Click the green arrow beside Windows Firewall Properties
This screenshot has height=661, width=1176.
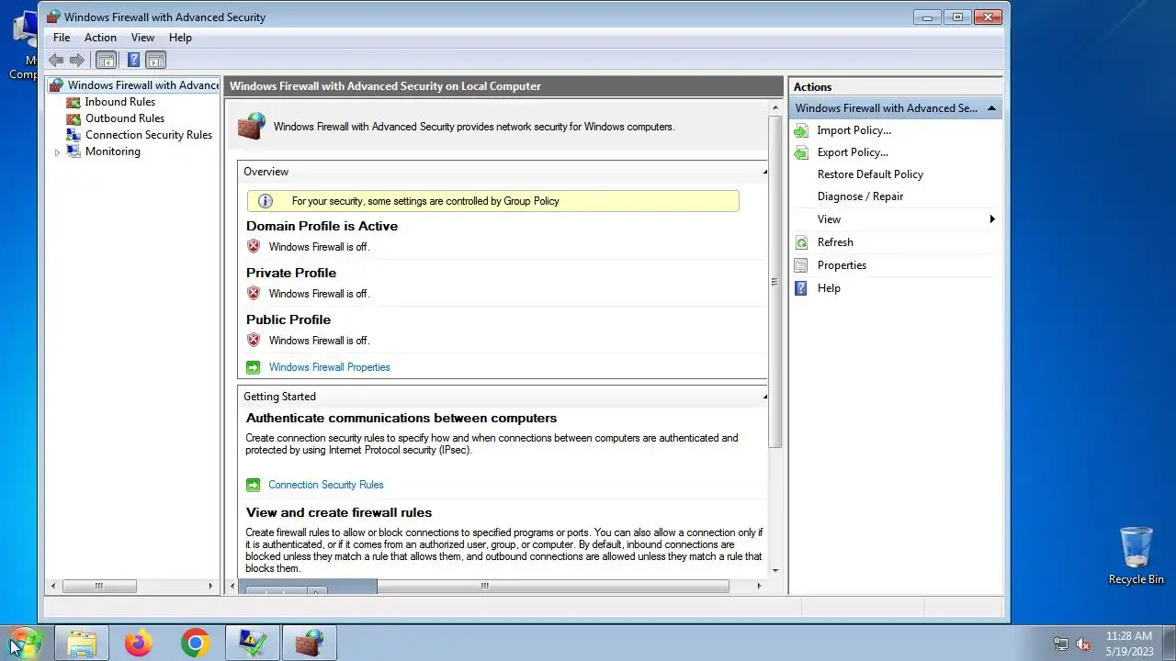coord(254,367)
